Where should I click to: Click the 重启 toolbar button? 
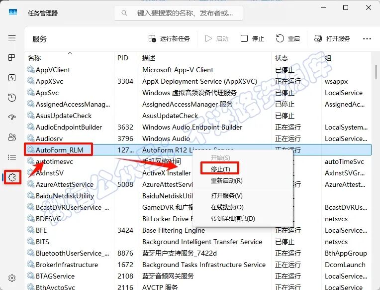click(288, 39)
